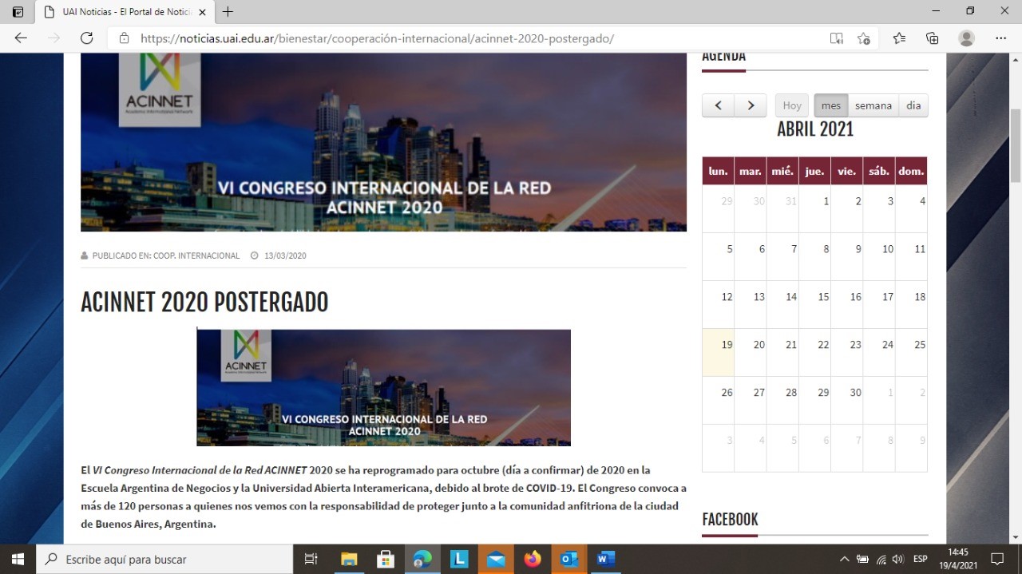Image resolution: width=1022 pixels, height=574 pixels.
Task: Switch the calendar to 'semana' view
Action: [x=873, y=105]
